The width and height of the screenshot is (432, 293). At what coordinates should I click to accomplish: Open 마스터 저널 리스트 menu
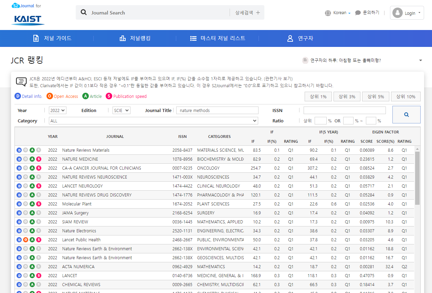[x=218, y=38]
